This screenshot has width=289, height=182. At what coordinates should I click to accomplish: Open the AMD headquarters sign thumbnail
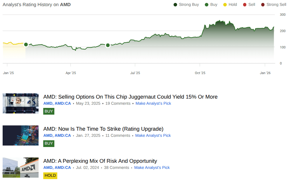20,167
